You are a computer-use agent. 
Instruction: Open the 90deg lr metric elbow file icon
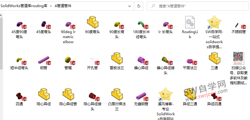[x=70, y=25]
